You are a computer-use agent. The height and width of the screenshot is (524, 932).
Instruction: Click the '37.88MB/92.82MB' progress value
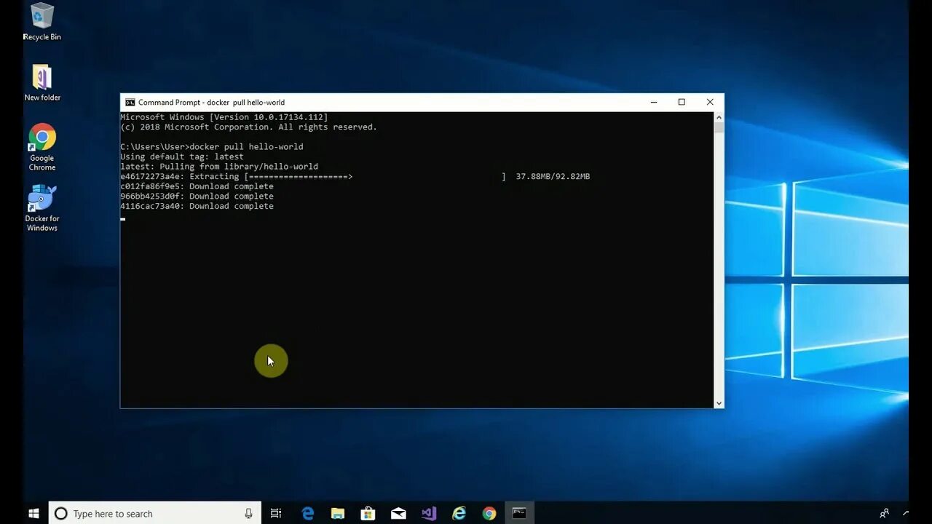pos(553,177)
